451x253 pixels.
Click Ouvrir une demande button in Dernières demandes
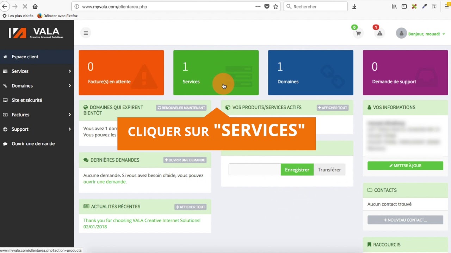[185, 160]
